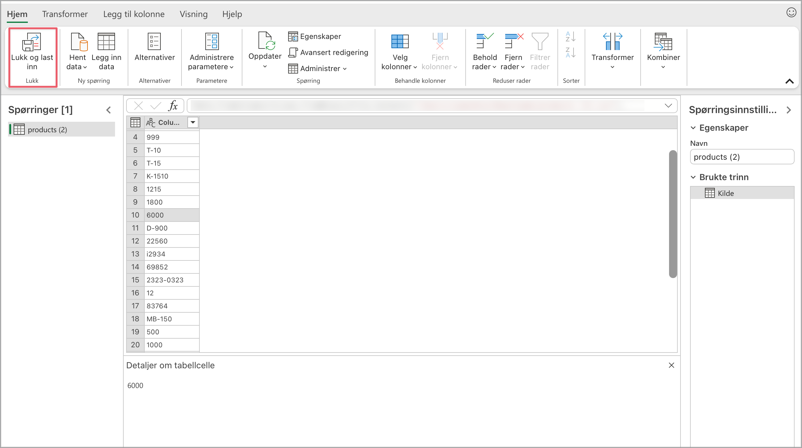Select the Kilde applied step
Image resolution: width=802 pixels, height=448 pixels.
pyautogui.click(x=725, y=193)
